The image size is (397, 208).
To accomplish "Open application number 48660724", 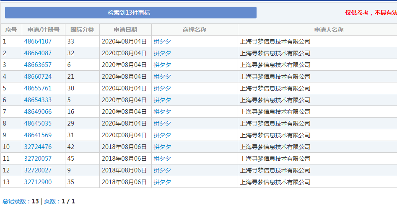I will coord(38,77).
